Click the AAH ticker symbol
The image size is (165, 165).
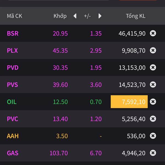[13, 136]
